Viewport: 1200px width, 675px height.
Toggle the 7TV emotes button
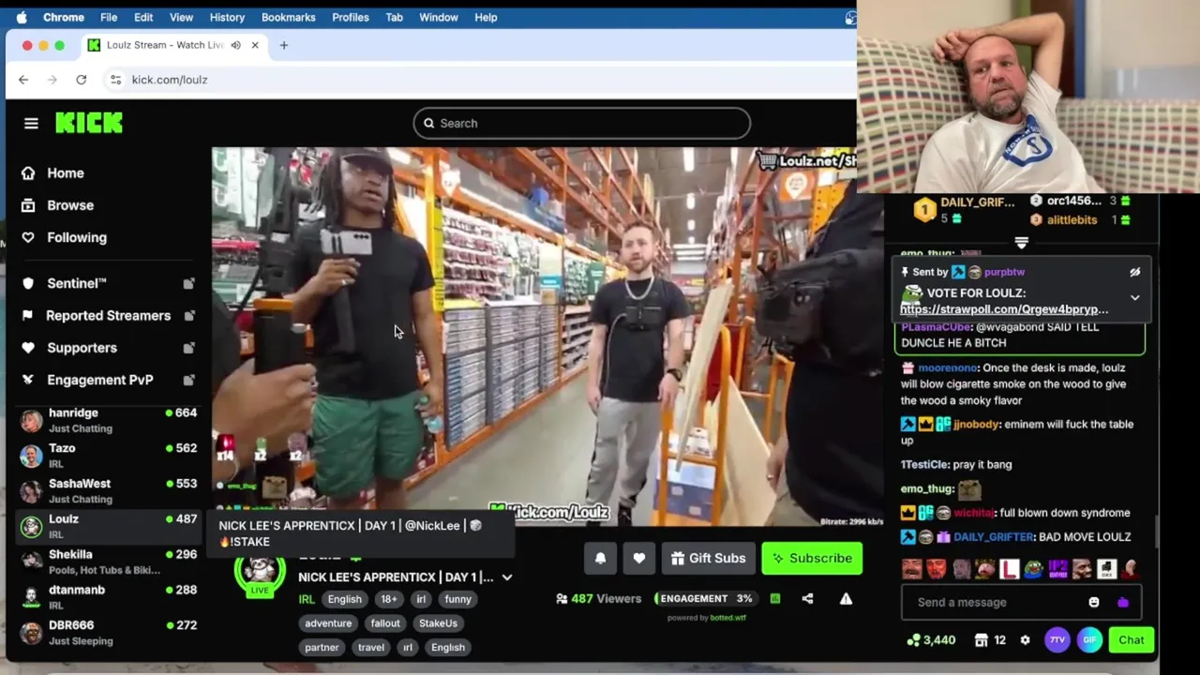(1057, 640)
